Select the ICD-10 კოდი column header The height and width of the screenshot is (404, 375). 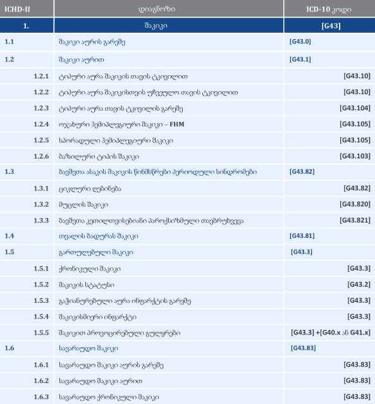tap(329, 9)
